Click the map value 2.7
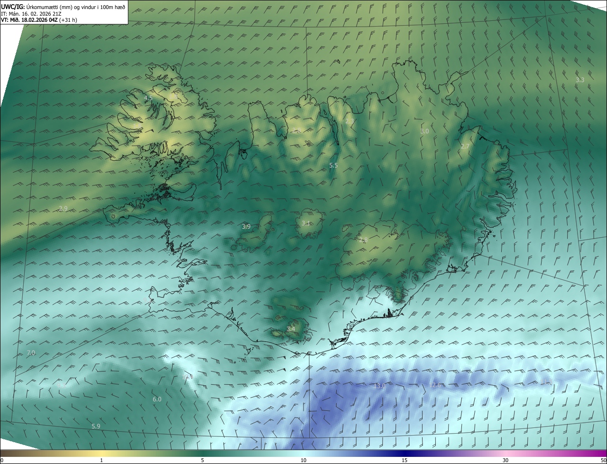The image size is (607, 464). coord(465,147)
